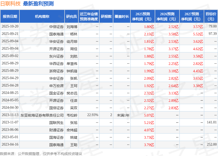Screen dimensions: 218x156
Task: Select the 目标价 column header
Action: (211, 16)
